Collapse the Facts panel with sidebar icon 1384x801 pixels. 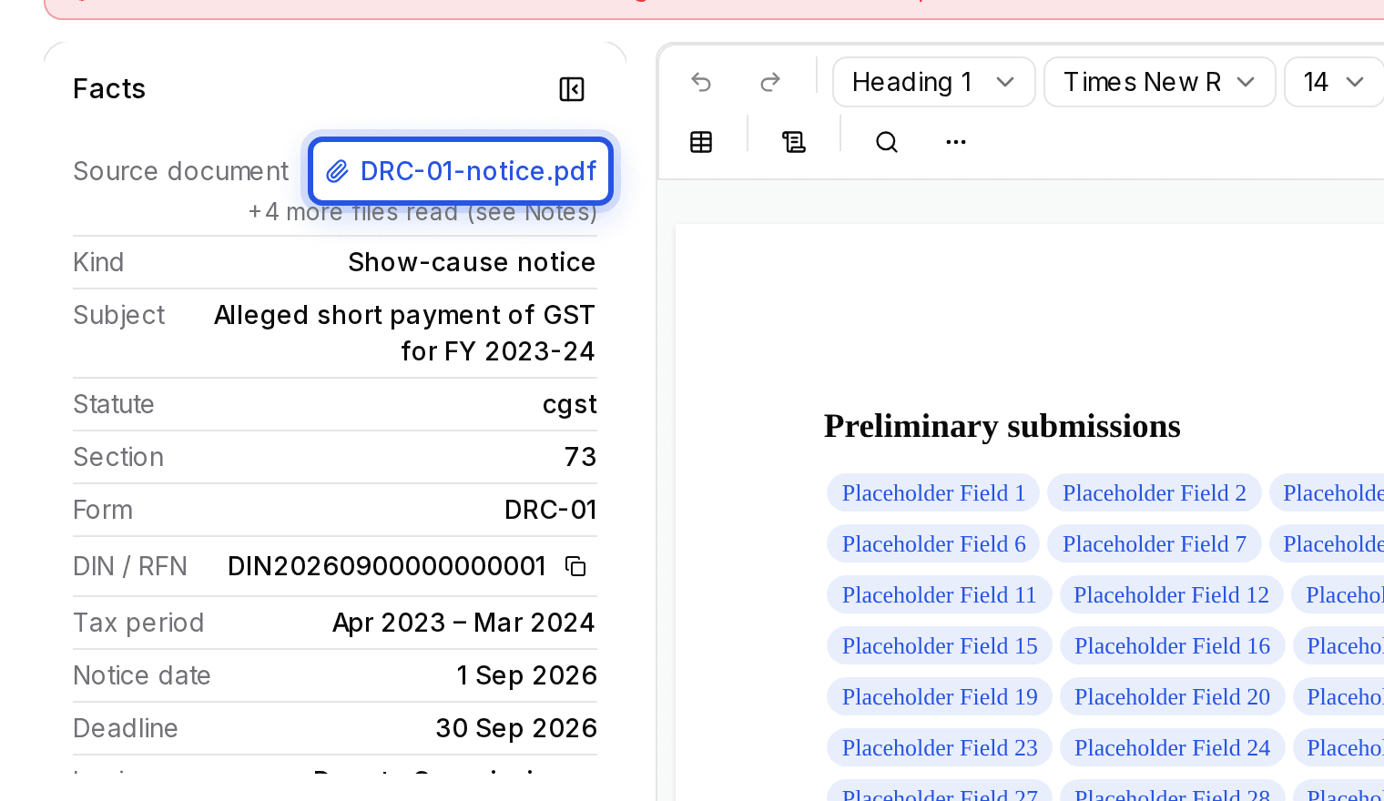pyautogui.click(x=572, y=89)
